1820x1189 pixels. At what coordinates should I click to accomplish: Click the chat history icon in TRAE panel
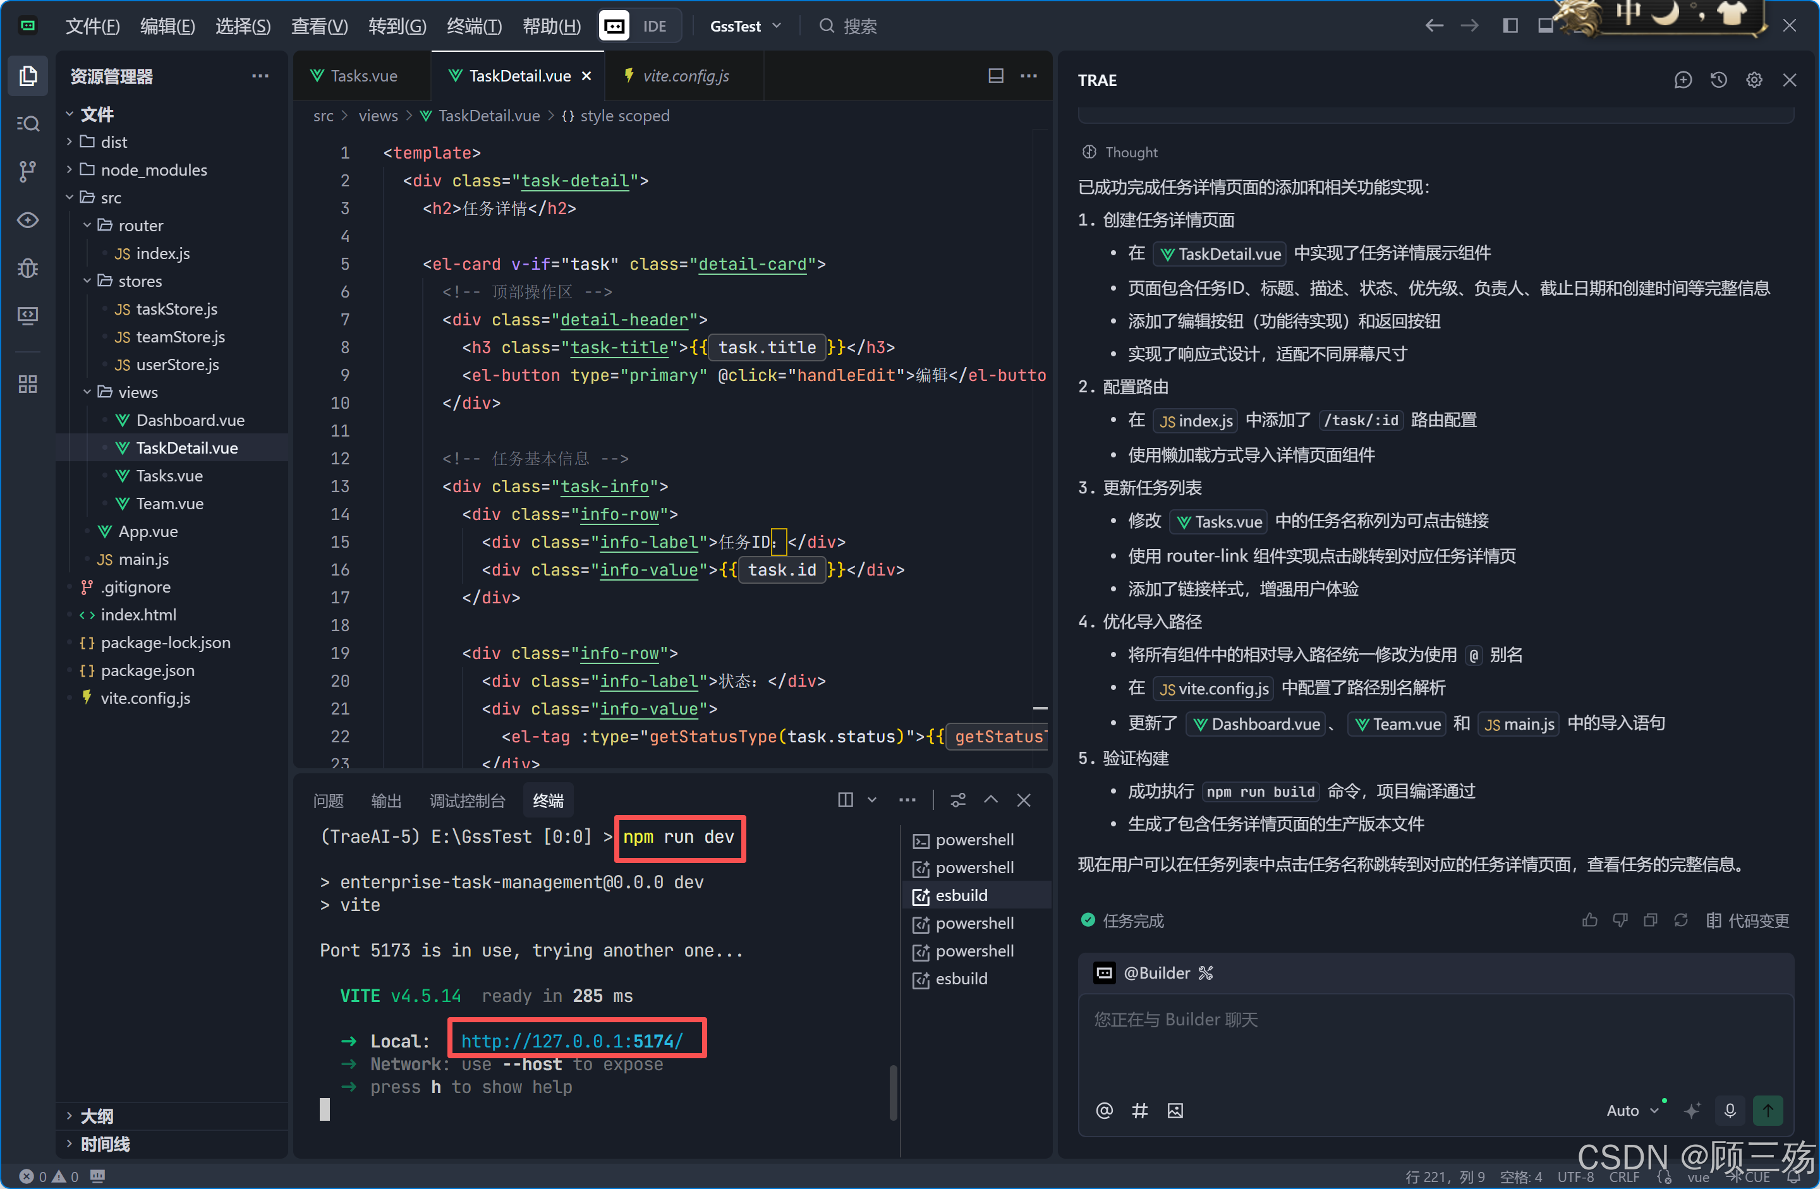pos(1718,80)
